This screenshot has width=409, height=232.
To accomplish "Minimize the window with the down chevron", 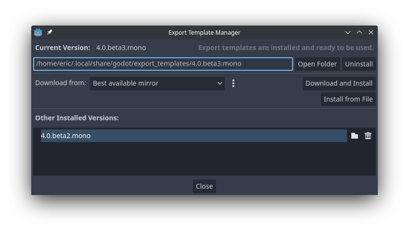I will [x=348, y=32].
